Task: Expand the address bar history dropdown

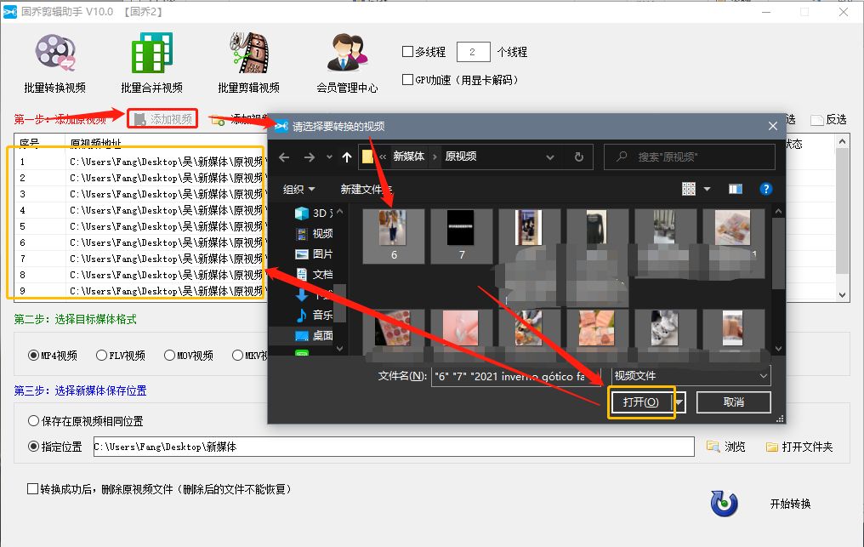Action: [x=550, y=157]
